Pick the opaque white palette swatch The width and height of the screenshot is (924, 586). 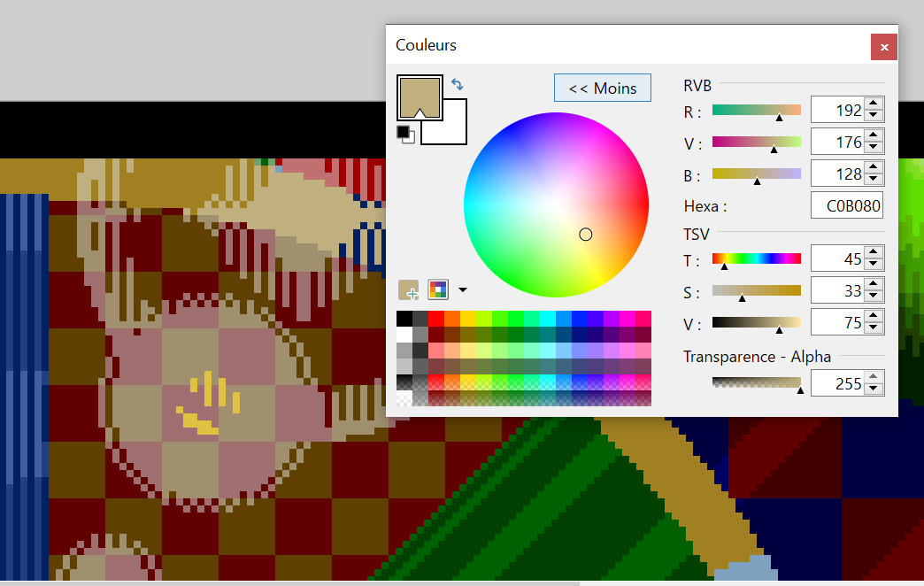(x=404, y=335)
